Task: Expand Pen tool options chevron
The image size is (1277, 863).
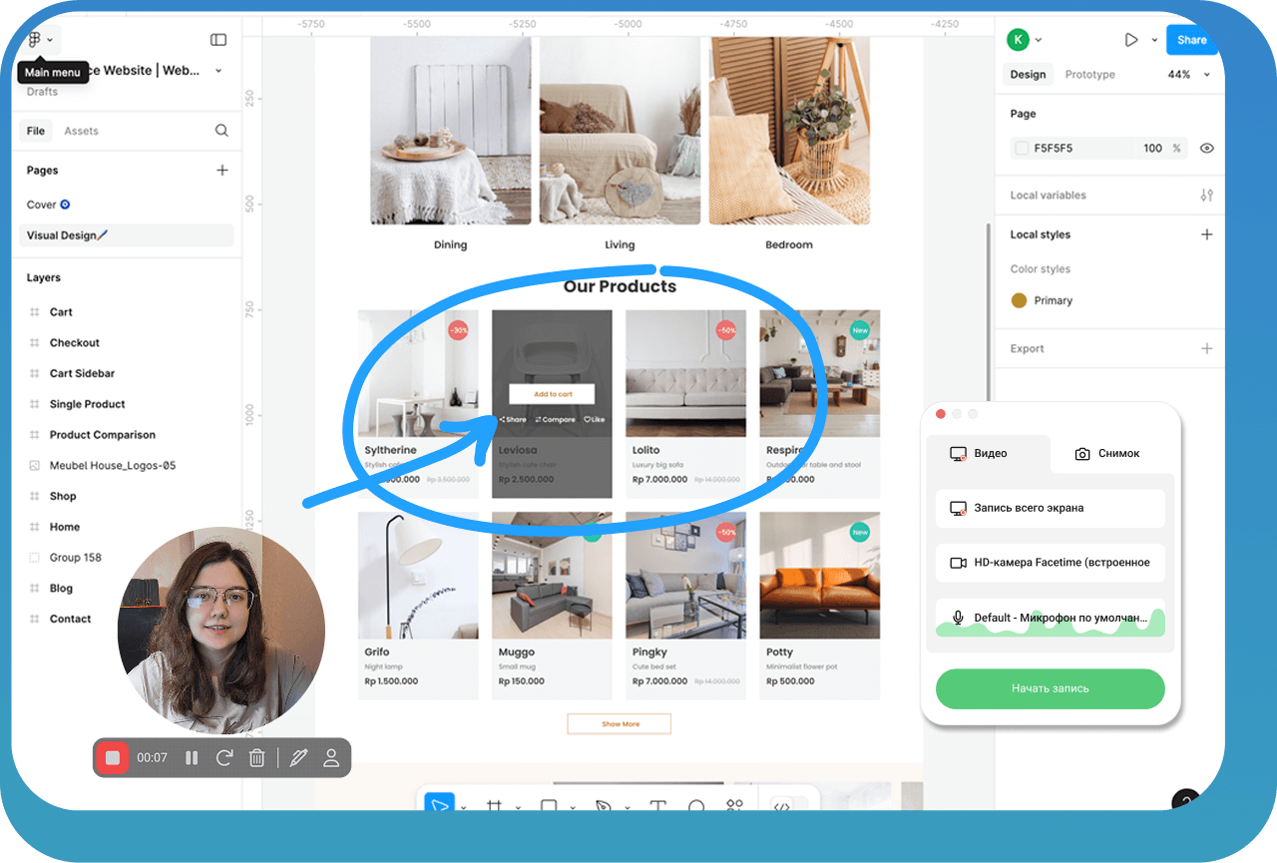Action: coord(628,806)
